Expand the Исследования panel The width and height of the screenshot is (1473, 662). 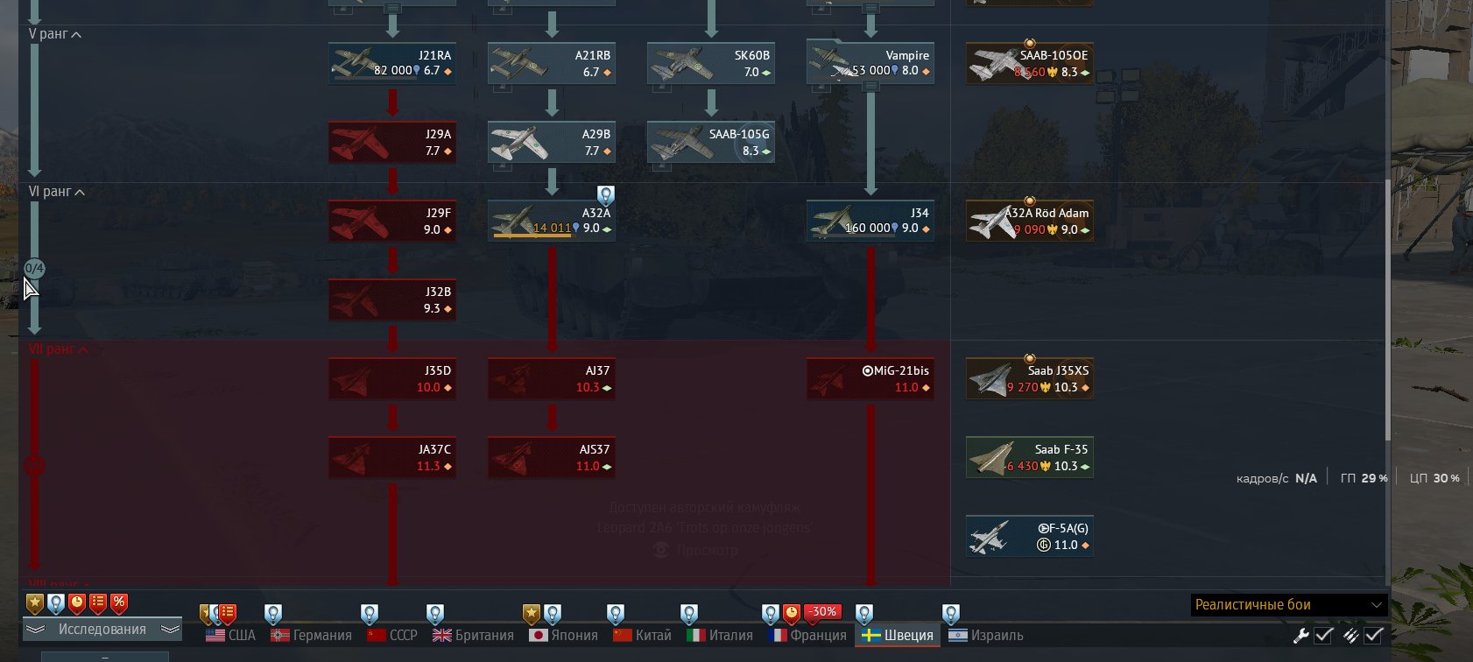click(102, 630)
